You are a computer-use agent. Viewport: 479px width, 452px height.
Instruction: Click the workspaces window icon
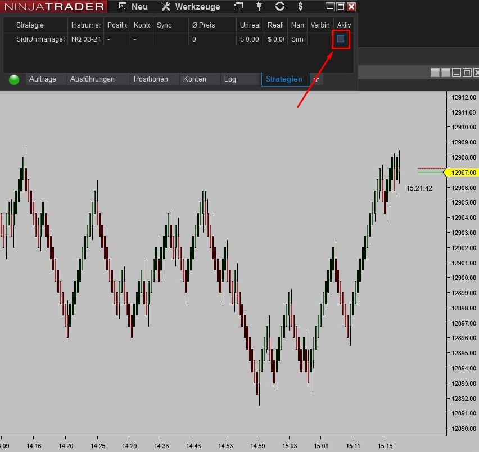pyautogui.click(x=238, y=7)
